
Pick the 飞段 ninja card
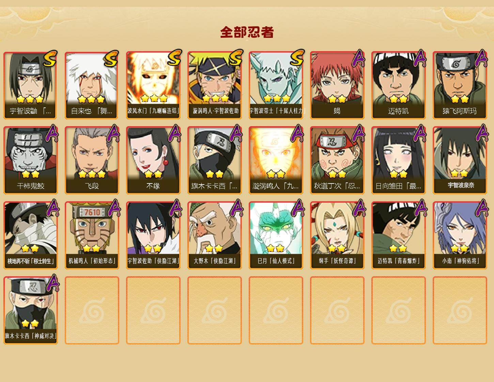pos(92,160)
